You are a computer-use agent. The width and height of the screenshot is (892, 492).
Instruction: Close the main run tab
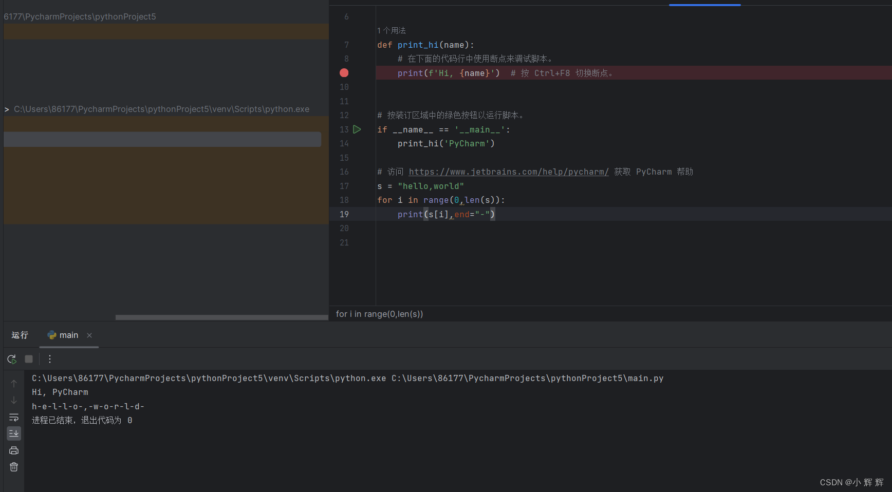pos(89,335)
